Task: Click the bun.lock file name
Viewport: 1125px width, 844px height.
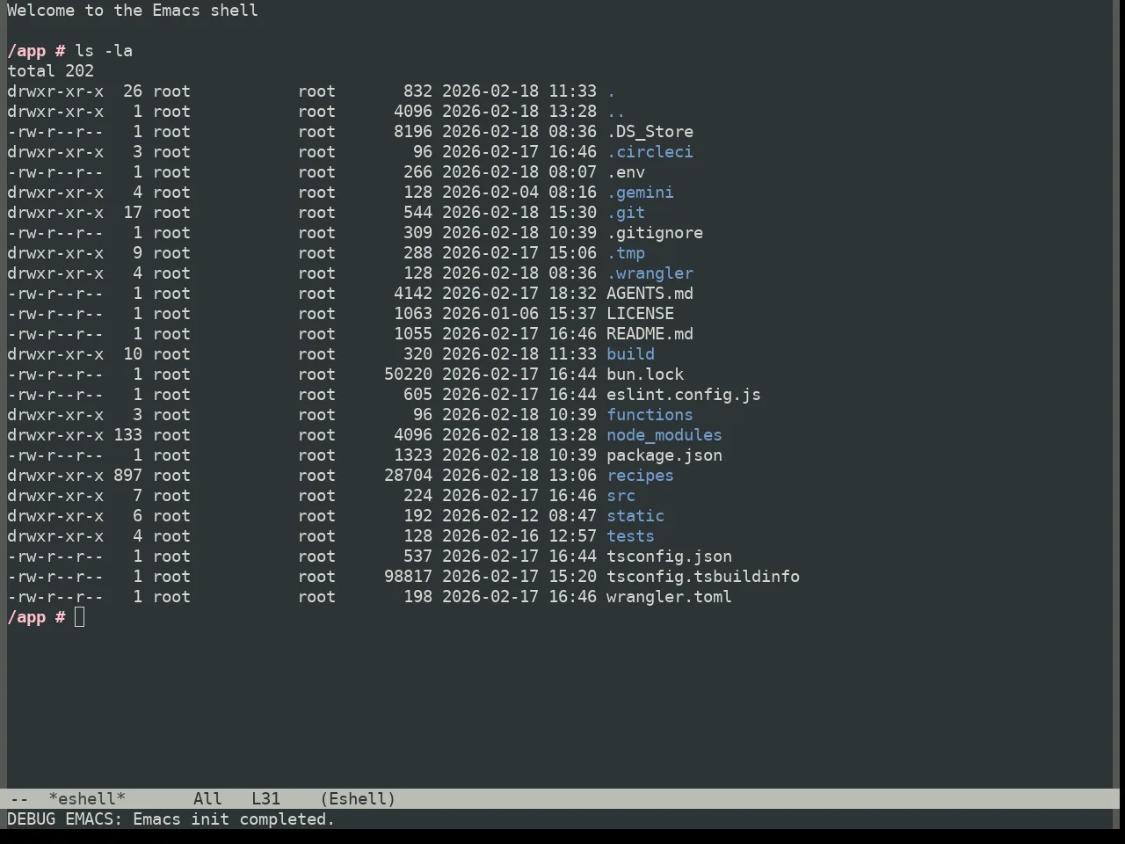Action: (645, 375)
